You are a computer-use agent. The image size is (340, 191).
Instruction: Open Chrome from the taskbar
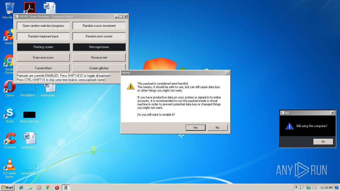[x=48, y=188]
